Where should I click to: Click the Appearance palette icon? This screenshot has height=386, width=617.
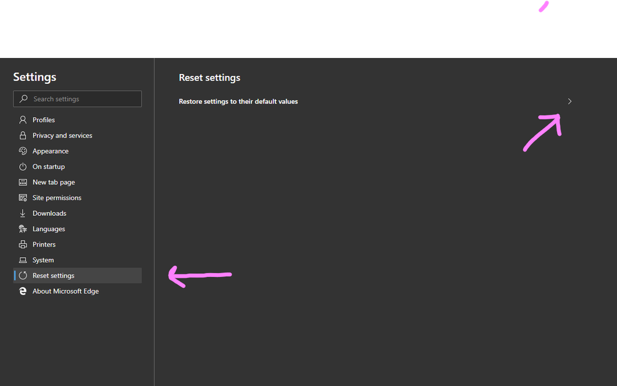pos(23,151)
